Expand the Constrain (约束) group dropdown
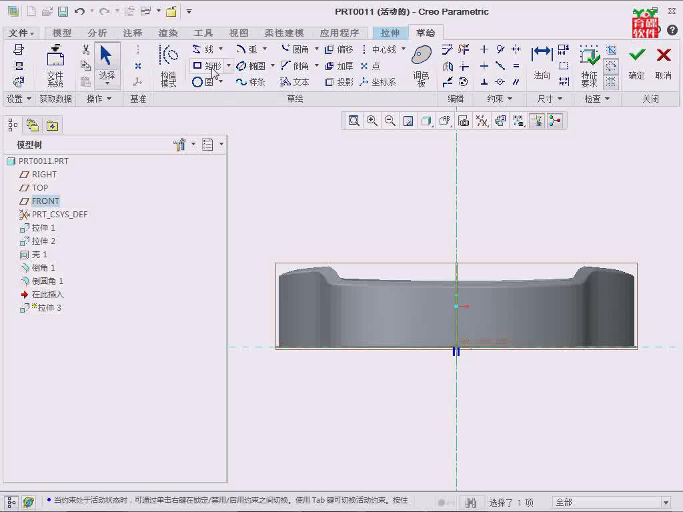 coord(500,99)
